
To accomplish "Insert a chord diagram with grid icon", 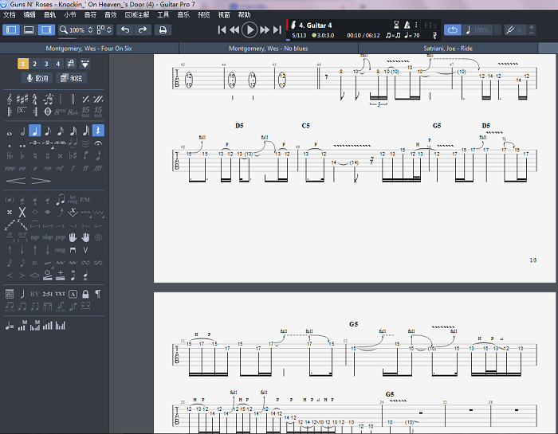I will [10, 294].
